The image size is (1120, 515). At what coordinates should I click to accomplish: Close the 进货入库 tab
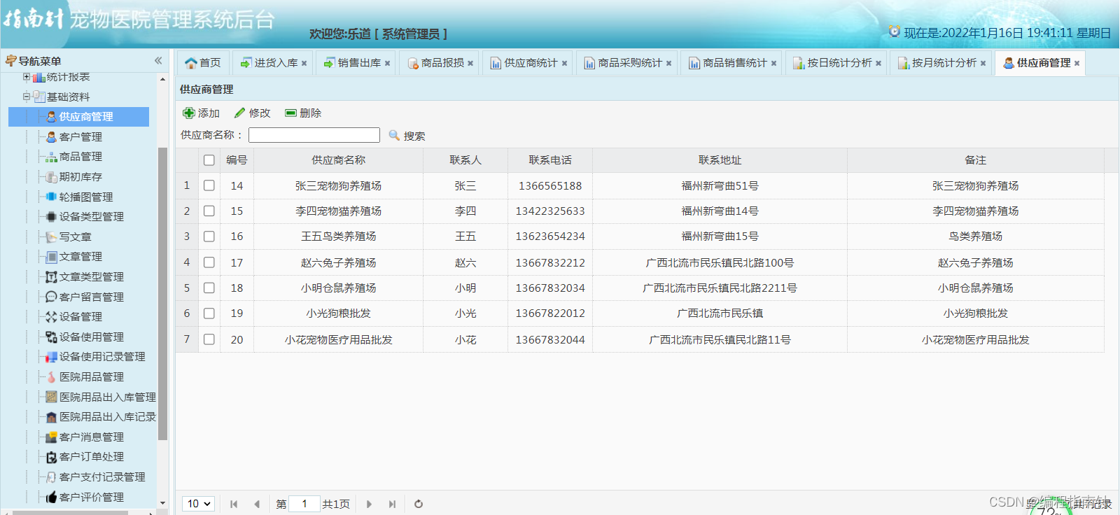(x=304, y=64)
